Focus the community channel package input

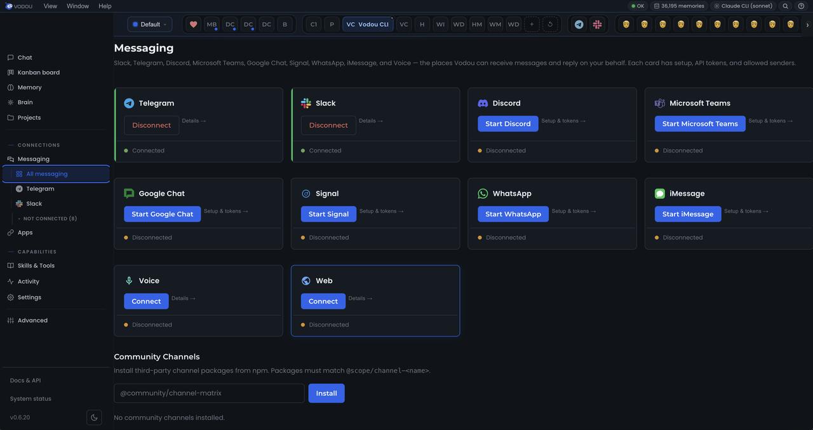pyautogui.click(x=209, y=393)
